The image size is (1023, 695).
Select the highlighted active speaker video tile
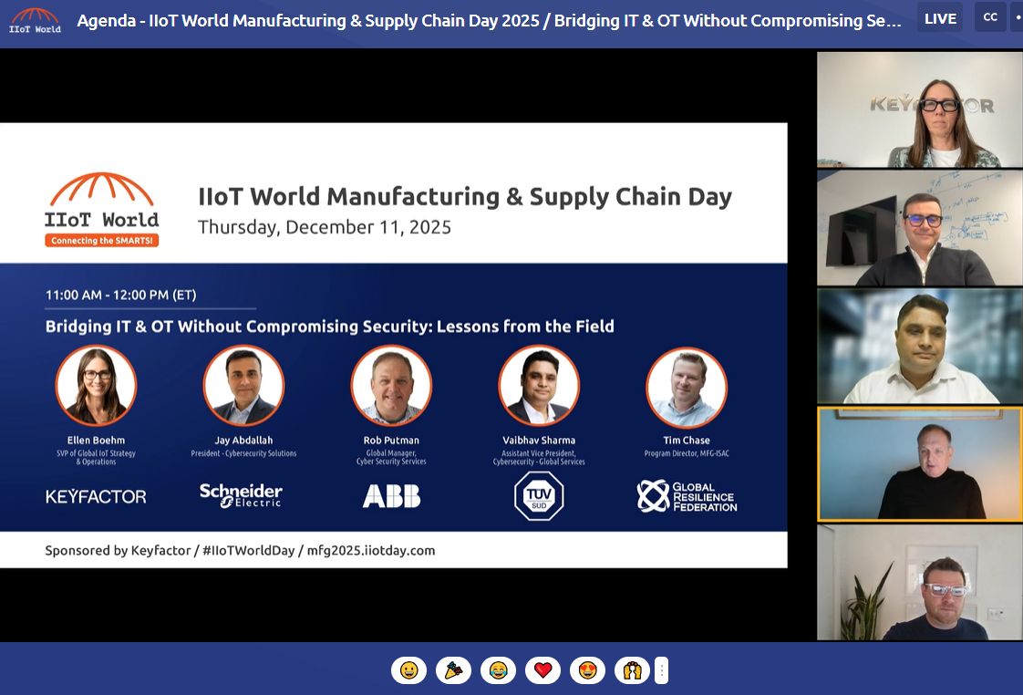pyautogui.click(x=919, y=464)
